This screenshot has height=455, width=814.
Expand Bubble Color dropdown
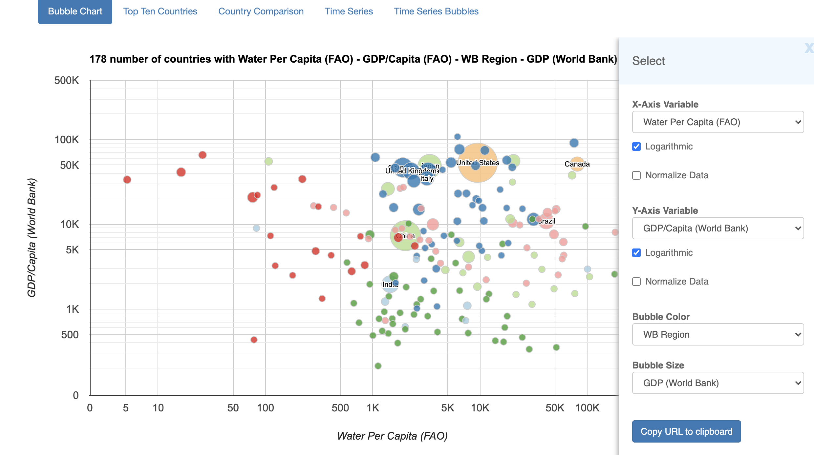tap(718, 334)
